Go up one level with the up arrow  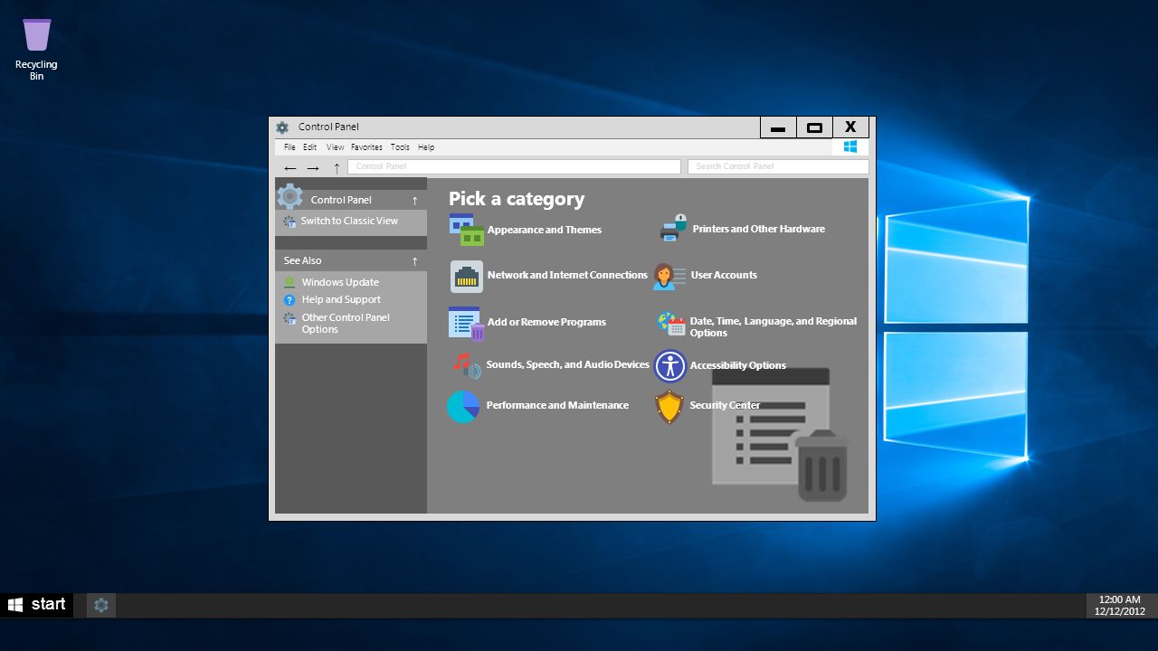(337, 167)
